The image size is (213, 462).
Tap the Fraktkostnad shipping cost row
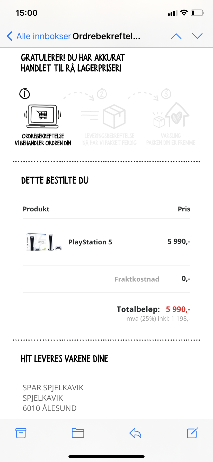(106, 279)
